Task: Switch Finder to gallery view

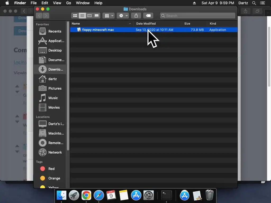Action: point(97,16)
